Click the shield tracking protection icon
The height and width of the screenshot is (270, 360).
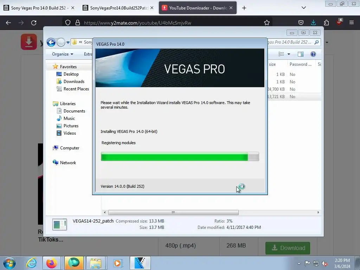point(68,23)
